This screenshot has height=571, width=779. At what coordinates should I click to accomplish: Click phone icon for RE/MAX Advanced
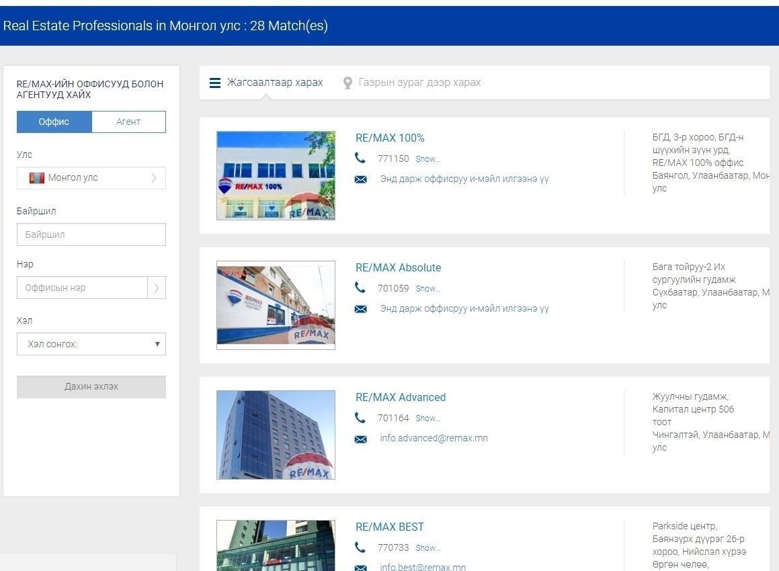[360, 418]
